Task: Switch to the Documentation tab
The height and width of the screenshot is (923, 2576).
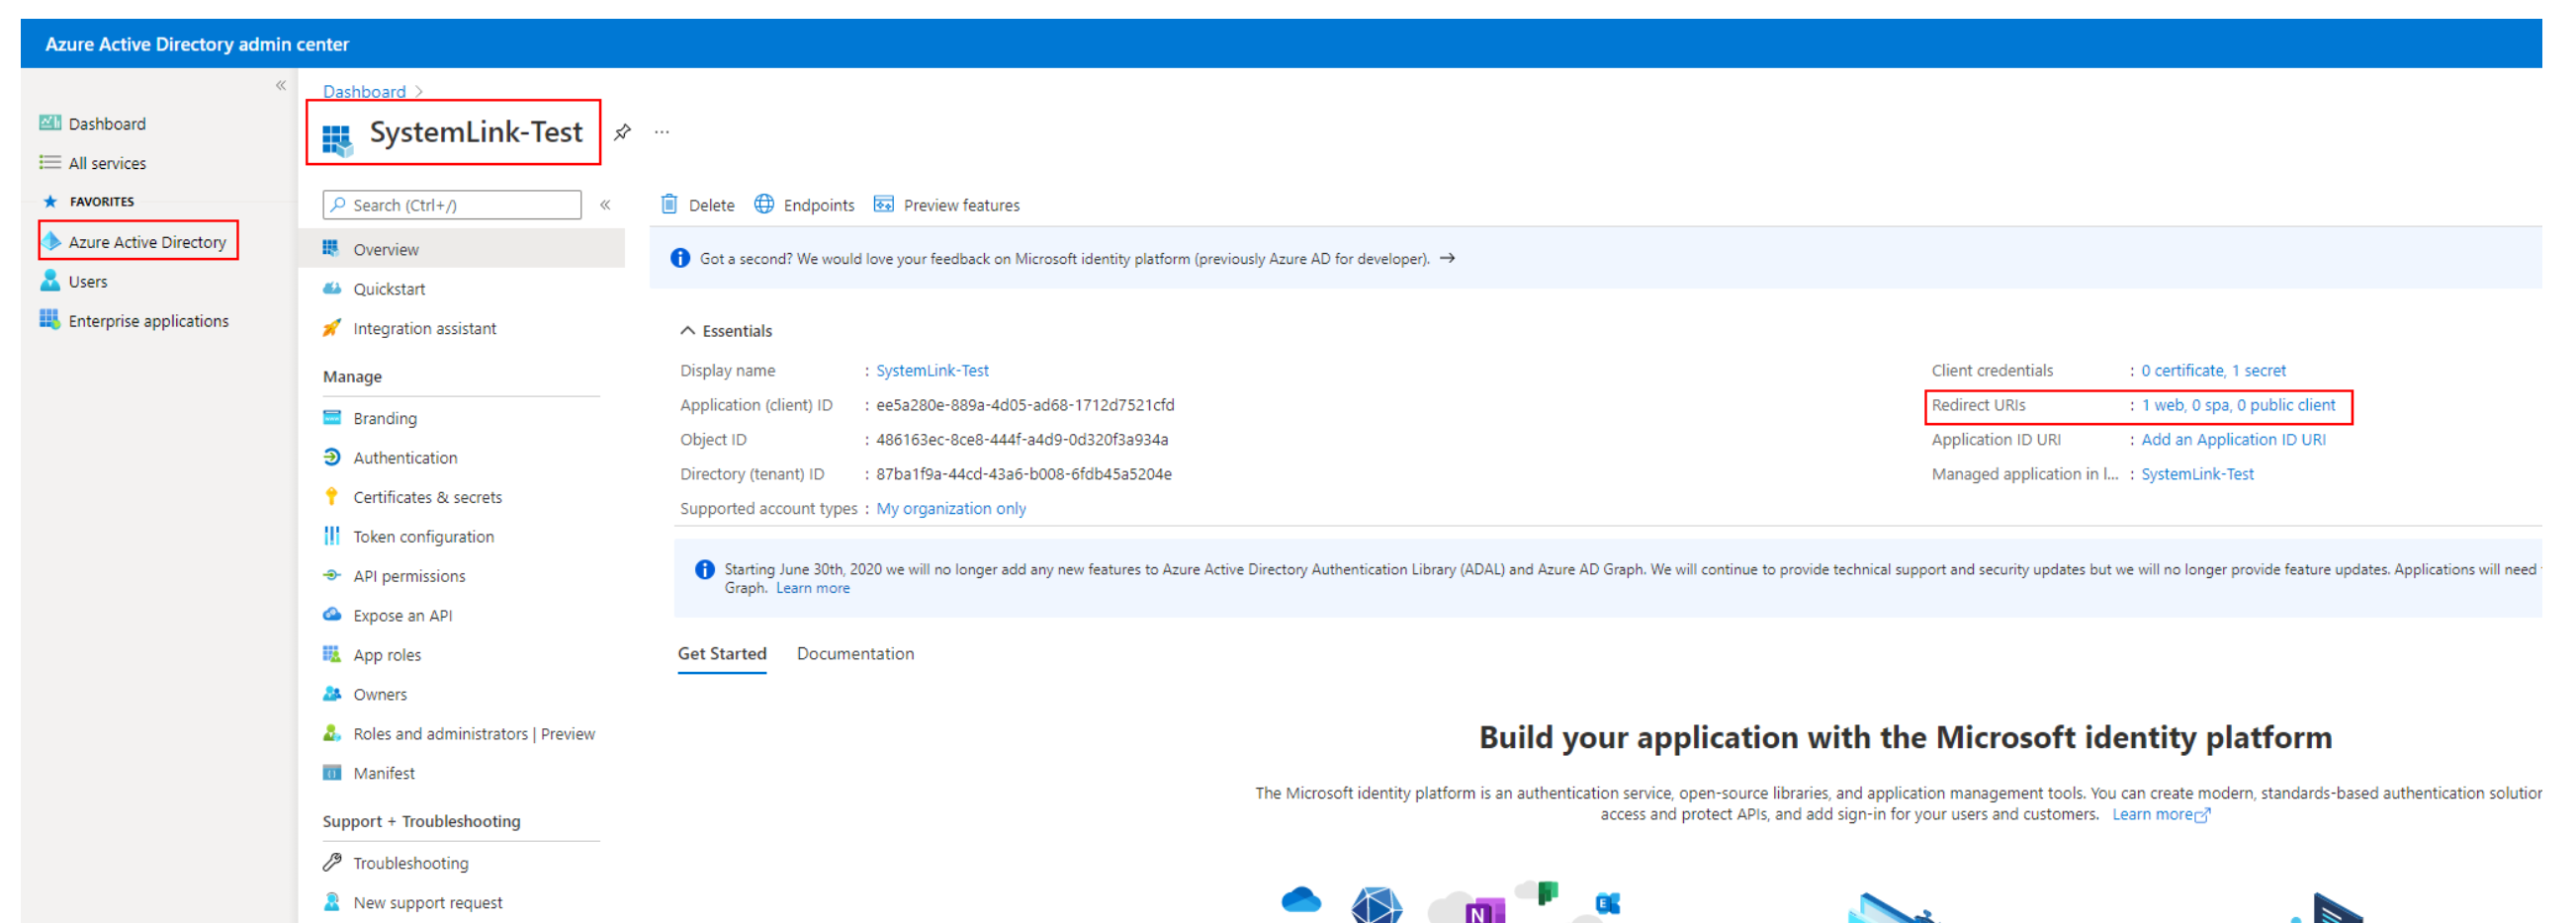Action: (x=855, y=653)
